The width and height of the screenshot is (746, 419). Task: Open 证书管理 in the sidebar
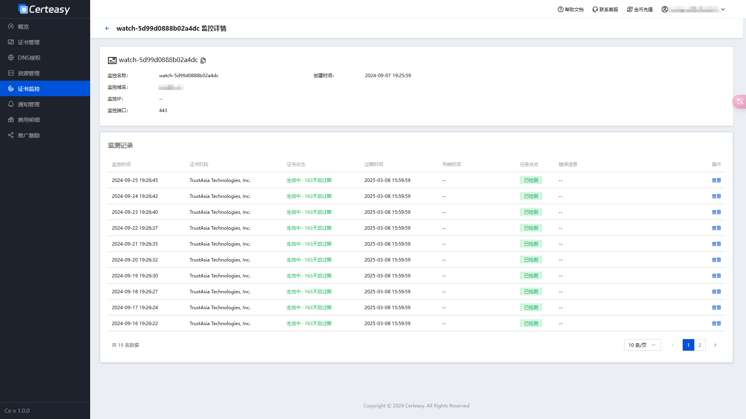pos(45,42)
